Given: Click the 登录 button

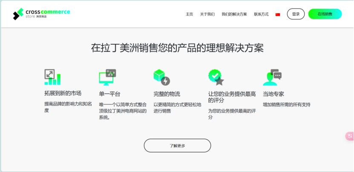Looking at the screenshot, I should click(296, 14).
